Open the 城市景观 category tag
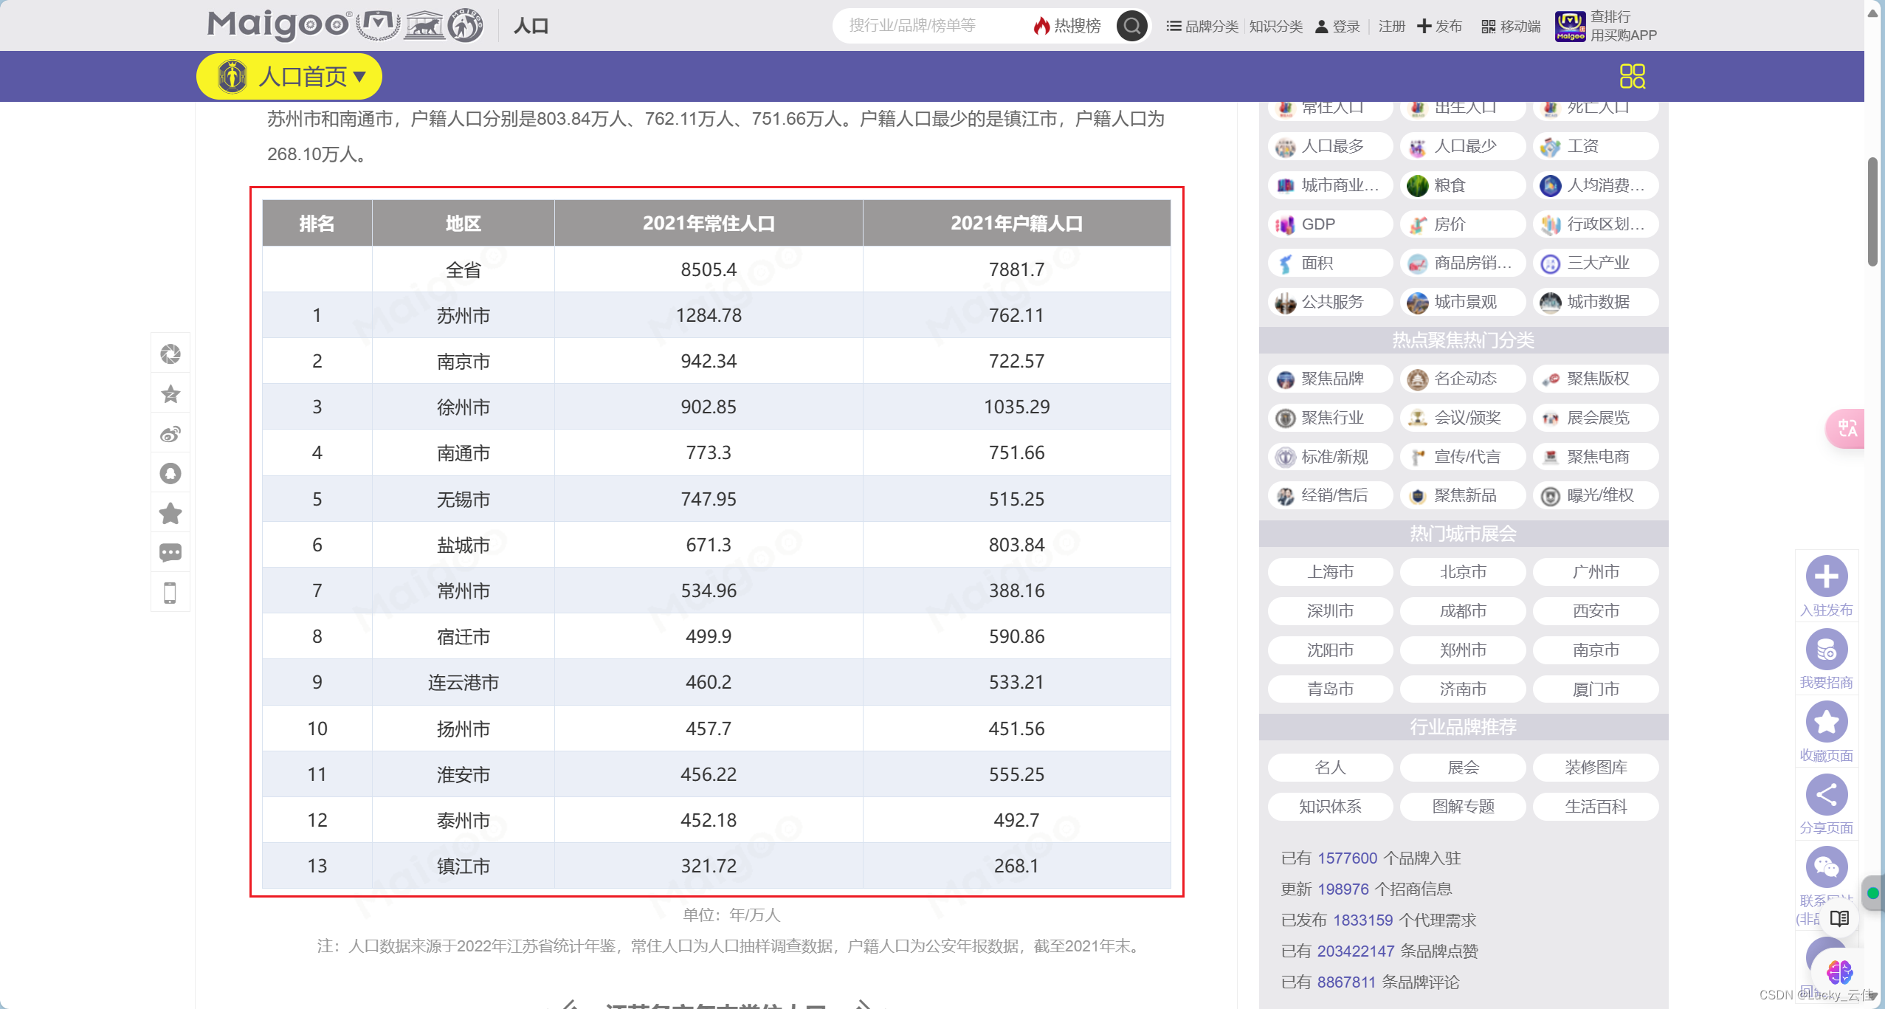The width and height of the screenshot is (1885, 1009). pyautogui.click(x=1463, y=303)
